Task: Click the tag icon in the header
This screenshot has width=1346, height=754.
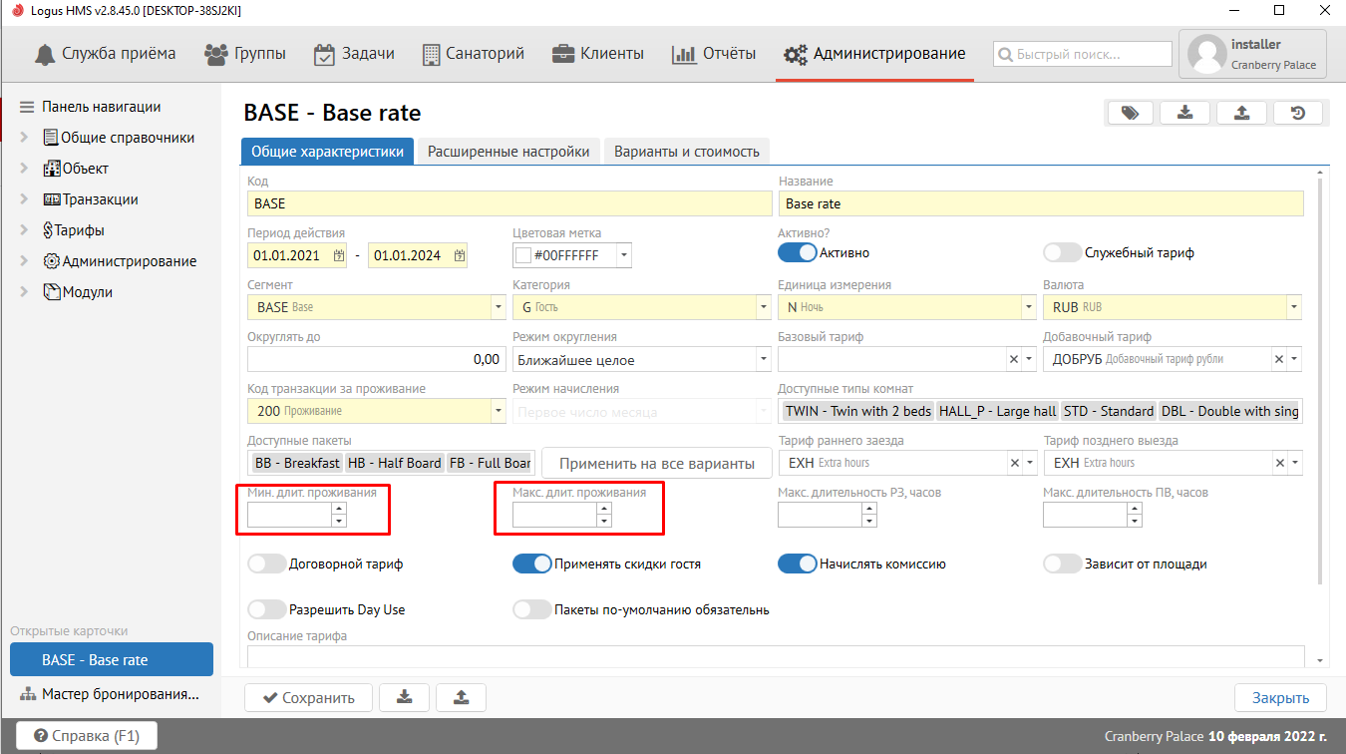Action: (x=1130, y=113)
